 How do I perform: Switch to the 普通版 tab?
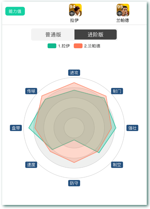(53, 35)
